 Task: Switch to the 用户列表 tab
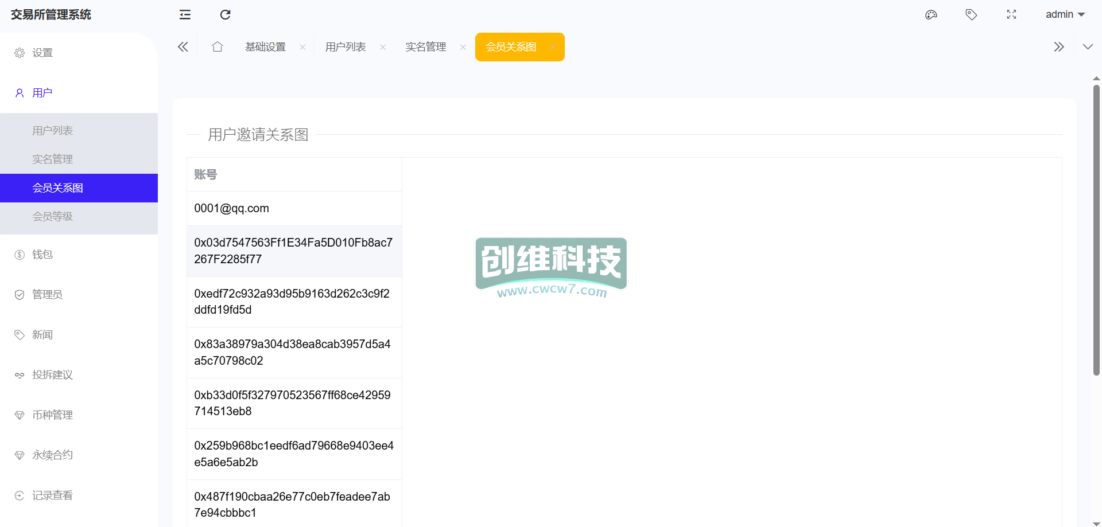point(346,47)
